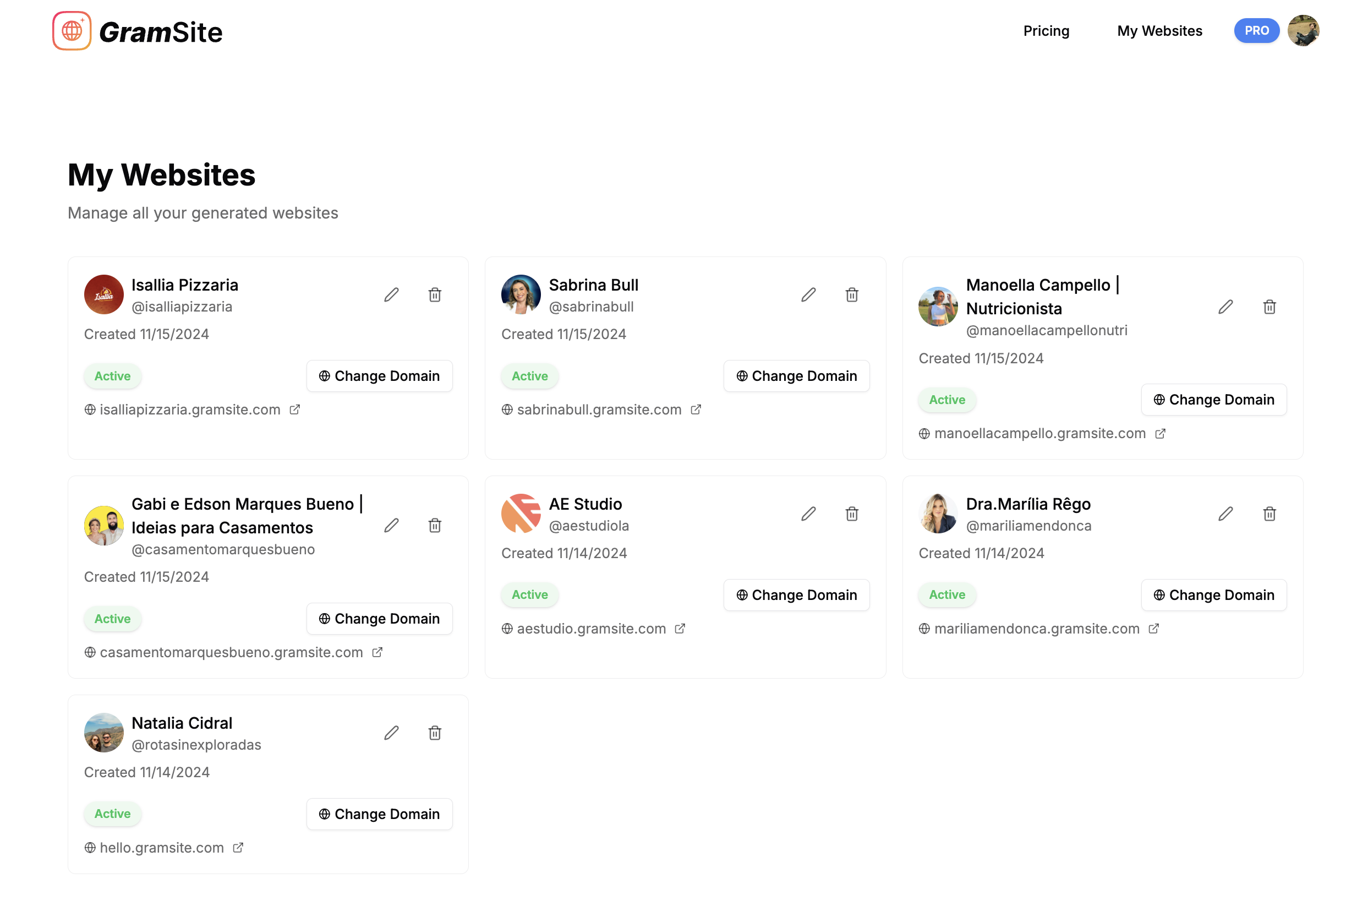Open hello.gramsite.com link
Screen dimensions: 1368x917
161,848
